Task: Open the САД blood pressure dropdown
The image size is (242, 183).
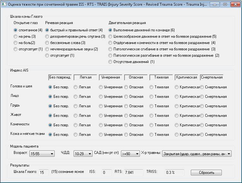Action: 130,154
